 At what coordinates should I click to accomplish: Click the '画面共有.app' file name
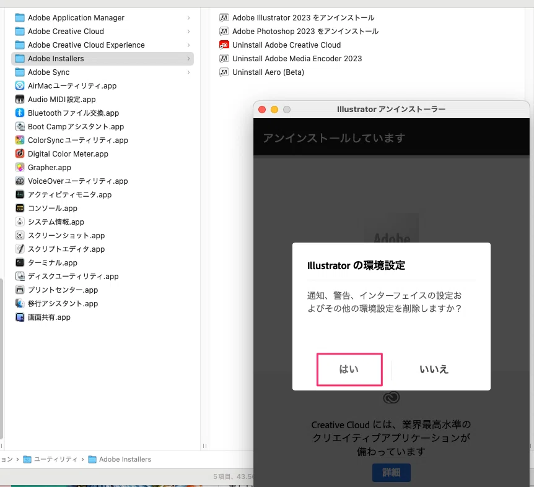pyautogui.click(x=49, y=317)
